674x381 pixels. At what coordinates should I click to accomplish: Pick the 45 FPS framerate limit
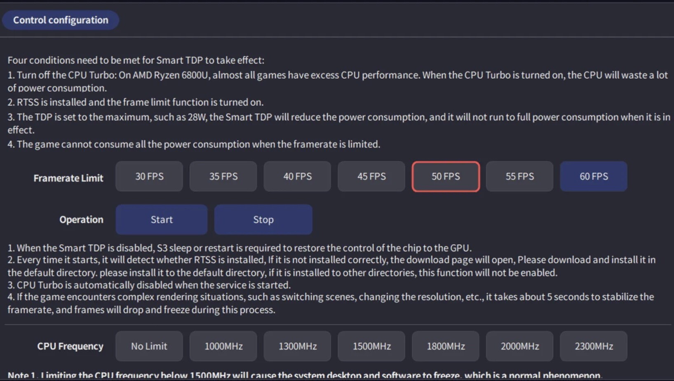(x=371, y=176)
